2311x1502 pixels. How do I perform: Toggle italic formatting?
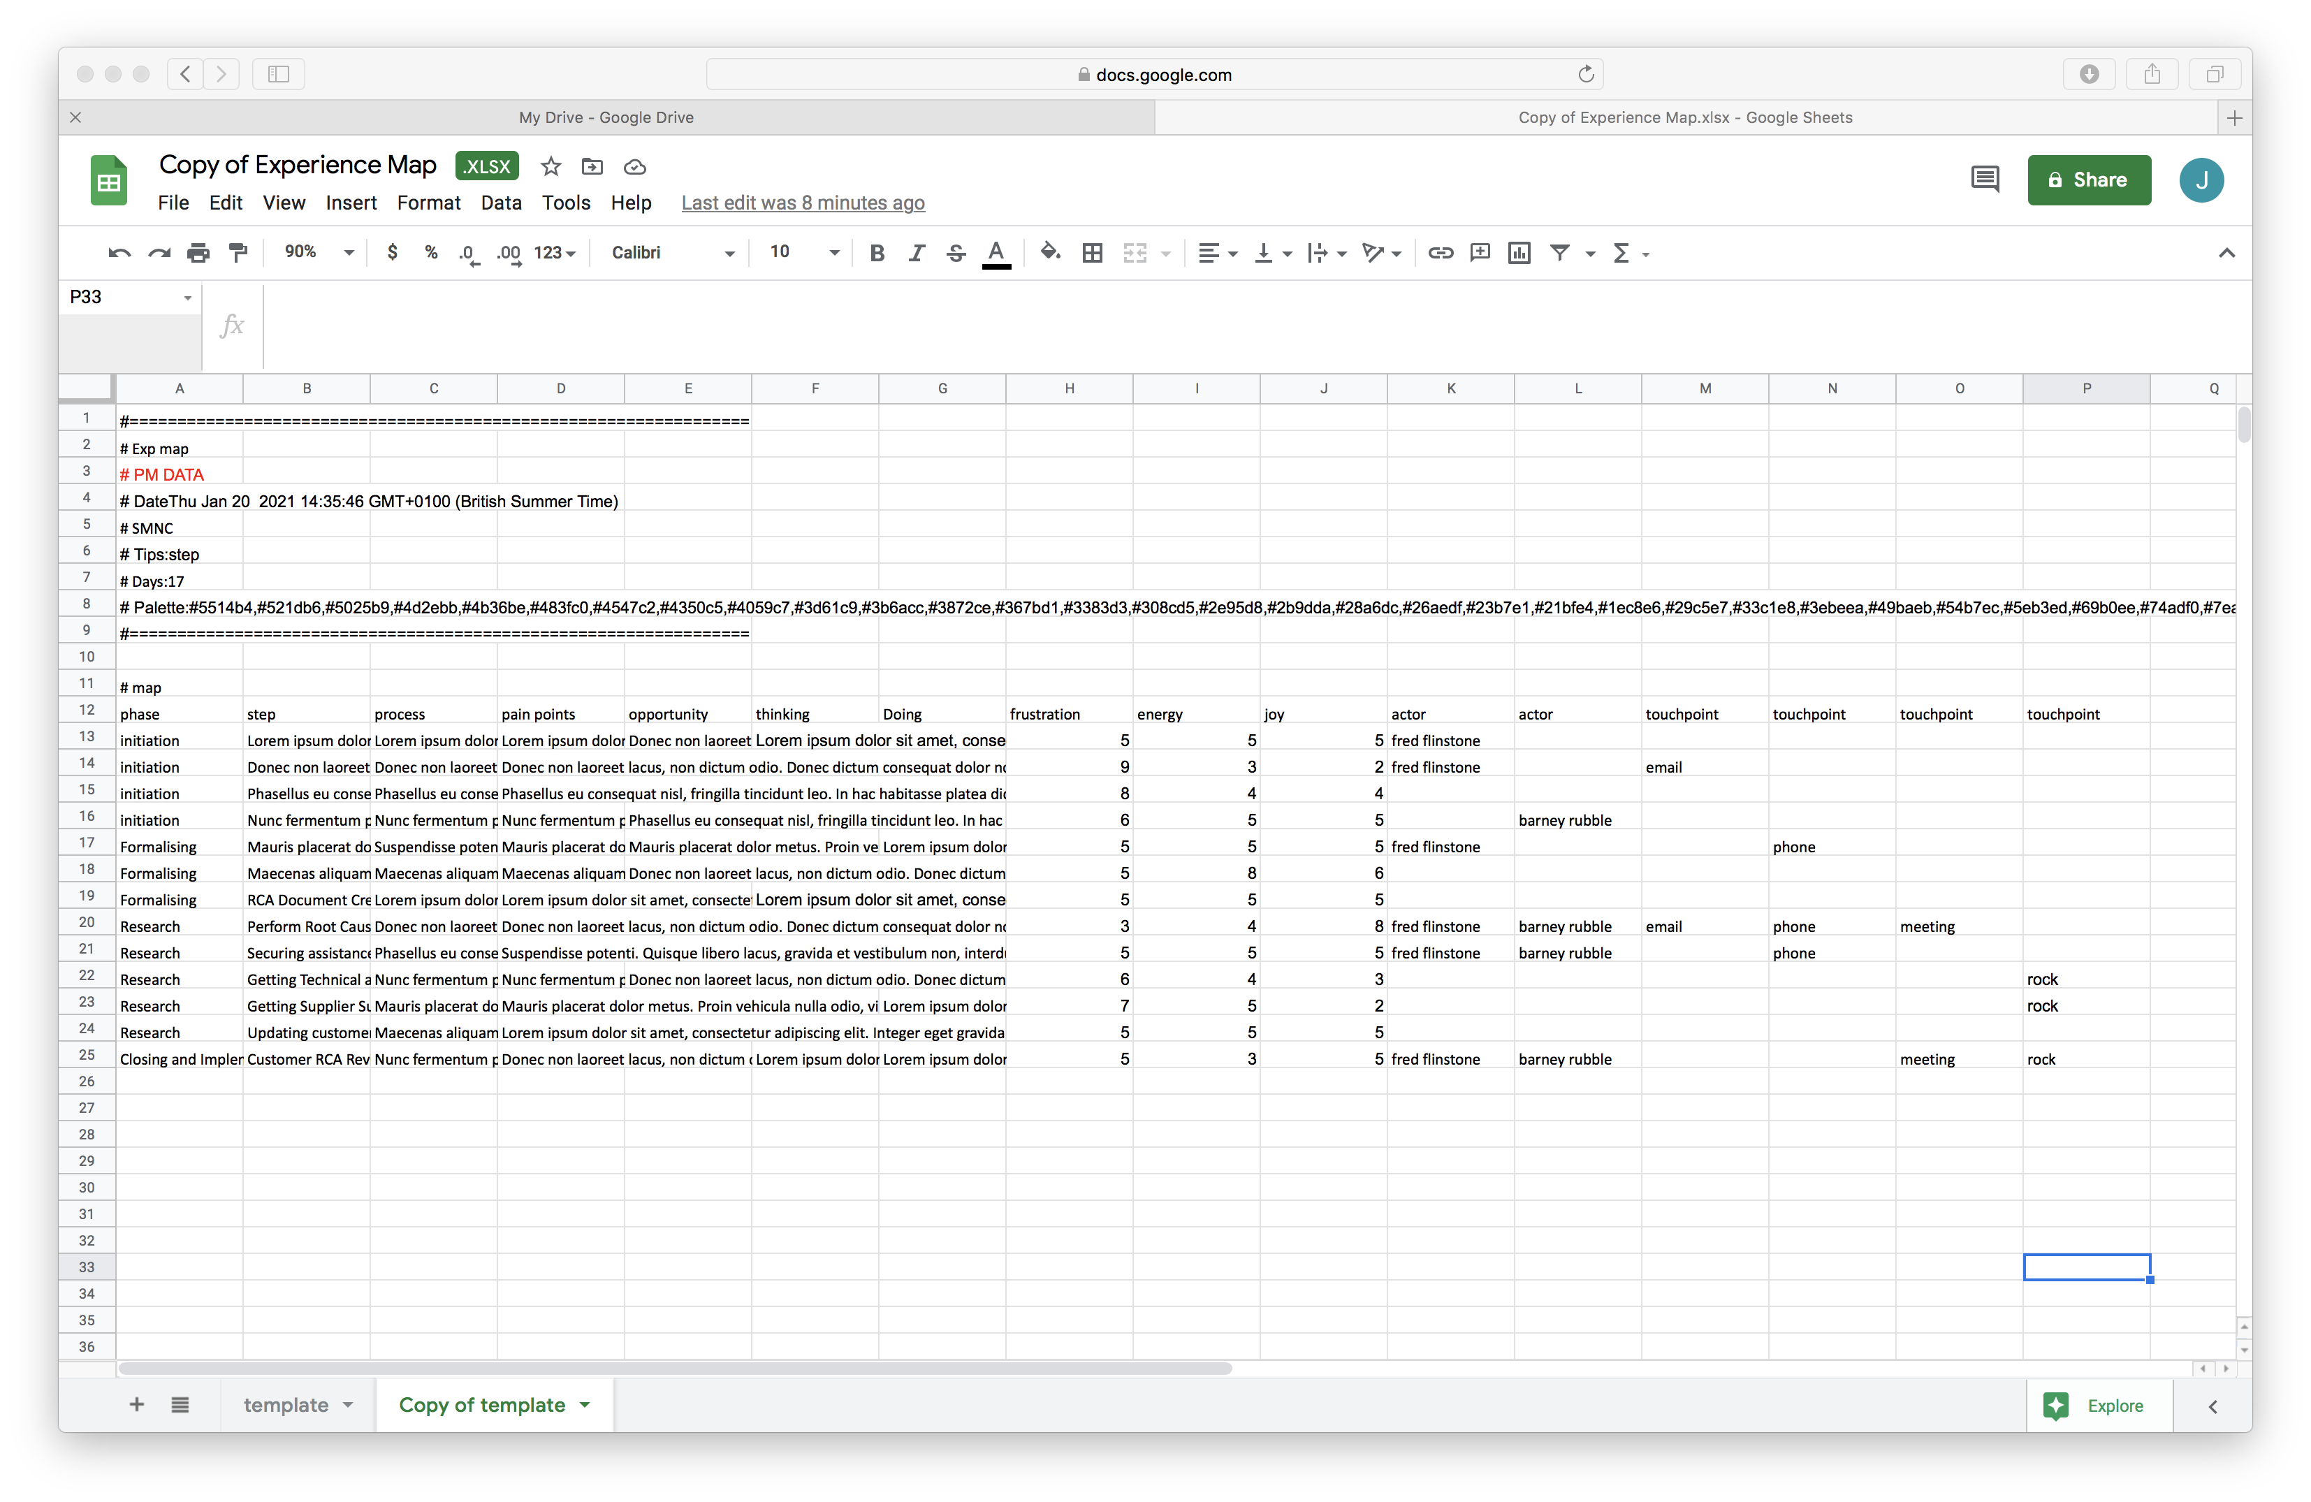[x=917, y=252]
